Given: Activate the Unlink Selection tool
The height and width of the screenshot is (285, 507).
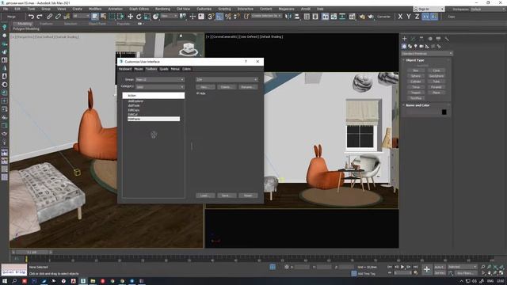Looking at the screenshot, I should click(x=58, y=17).
